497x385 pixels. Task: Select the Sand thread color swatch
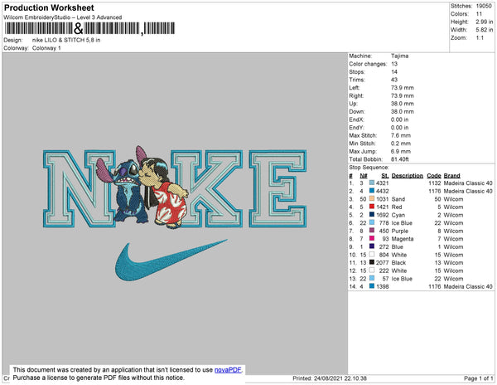click(372, 198)
